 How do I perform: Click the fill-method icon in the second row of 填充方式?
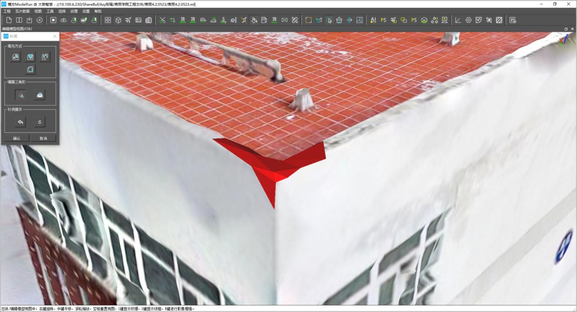pyautogui.click(x=30, y=69)
